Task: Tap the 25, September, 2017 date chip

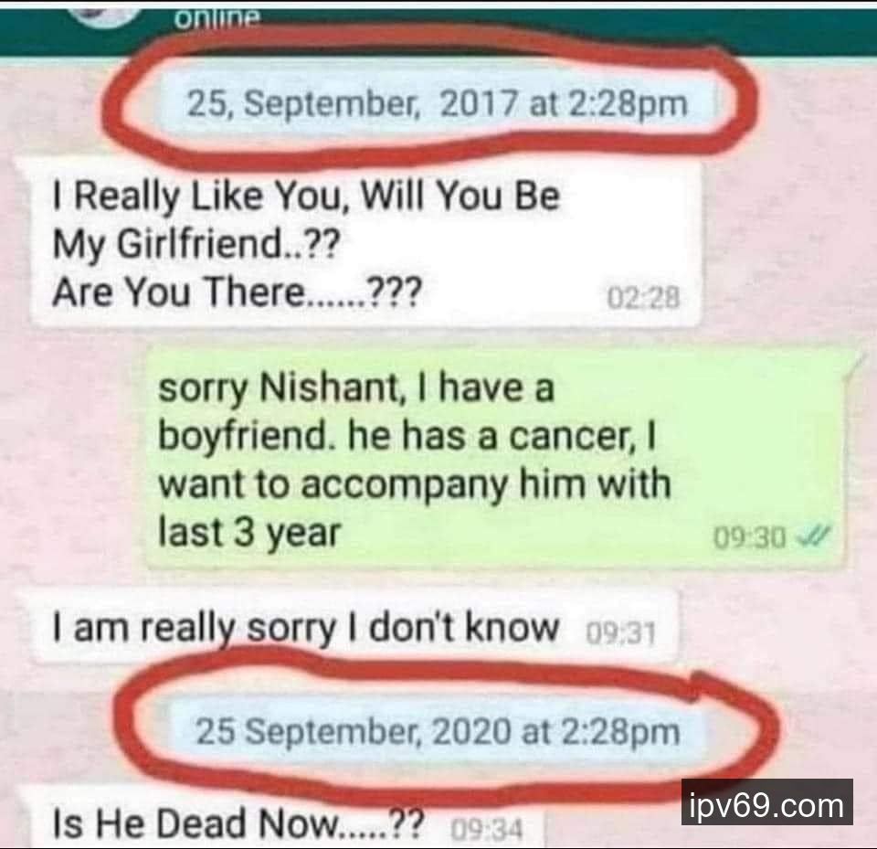Action: pyautogui.click(x=437, y=104)
